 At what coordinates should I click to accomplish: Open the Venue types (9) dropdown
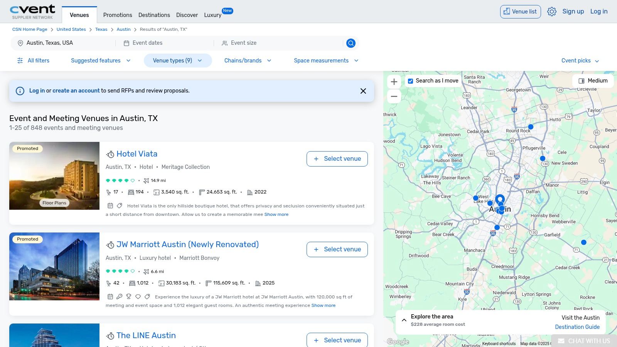[178, 61]
